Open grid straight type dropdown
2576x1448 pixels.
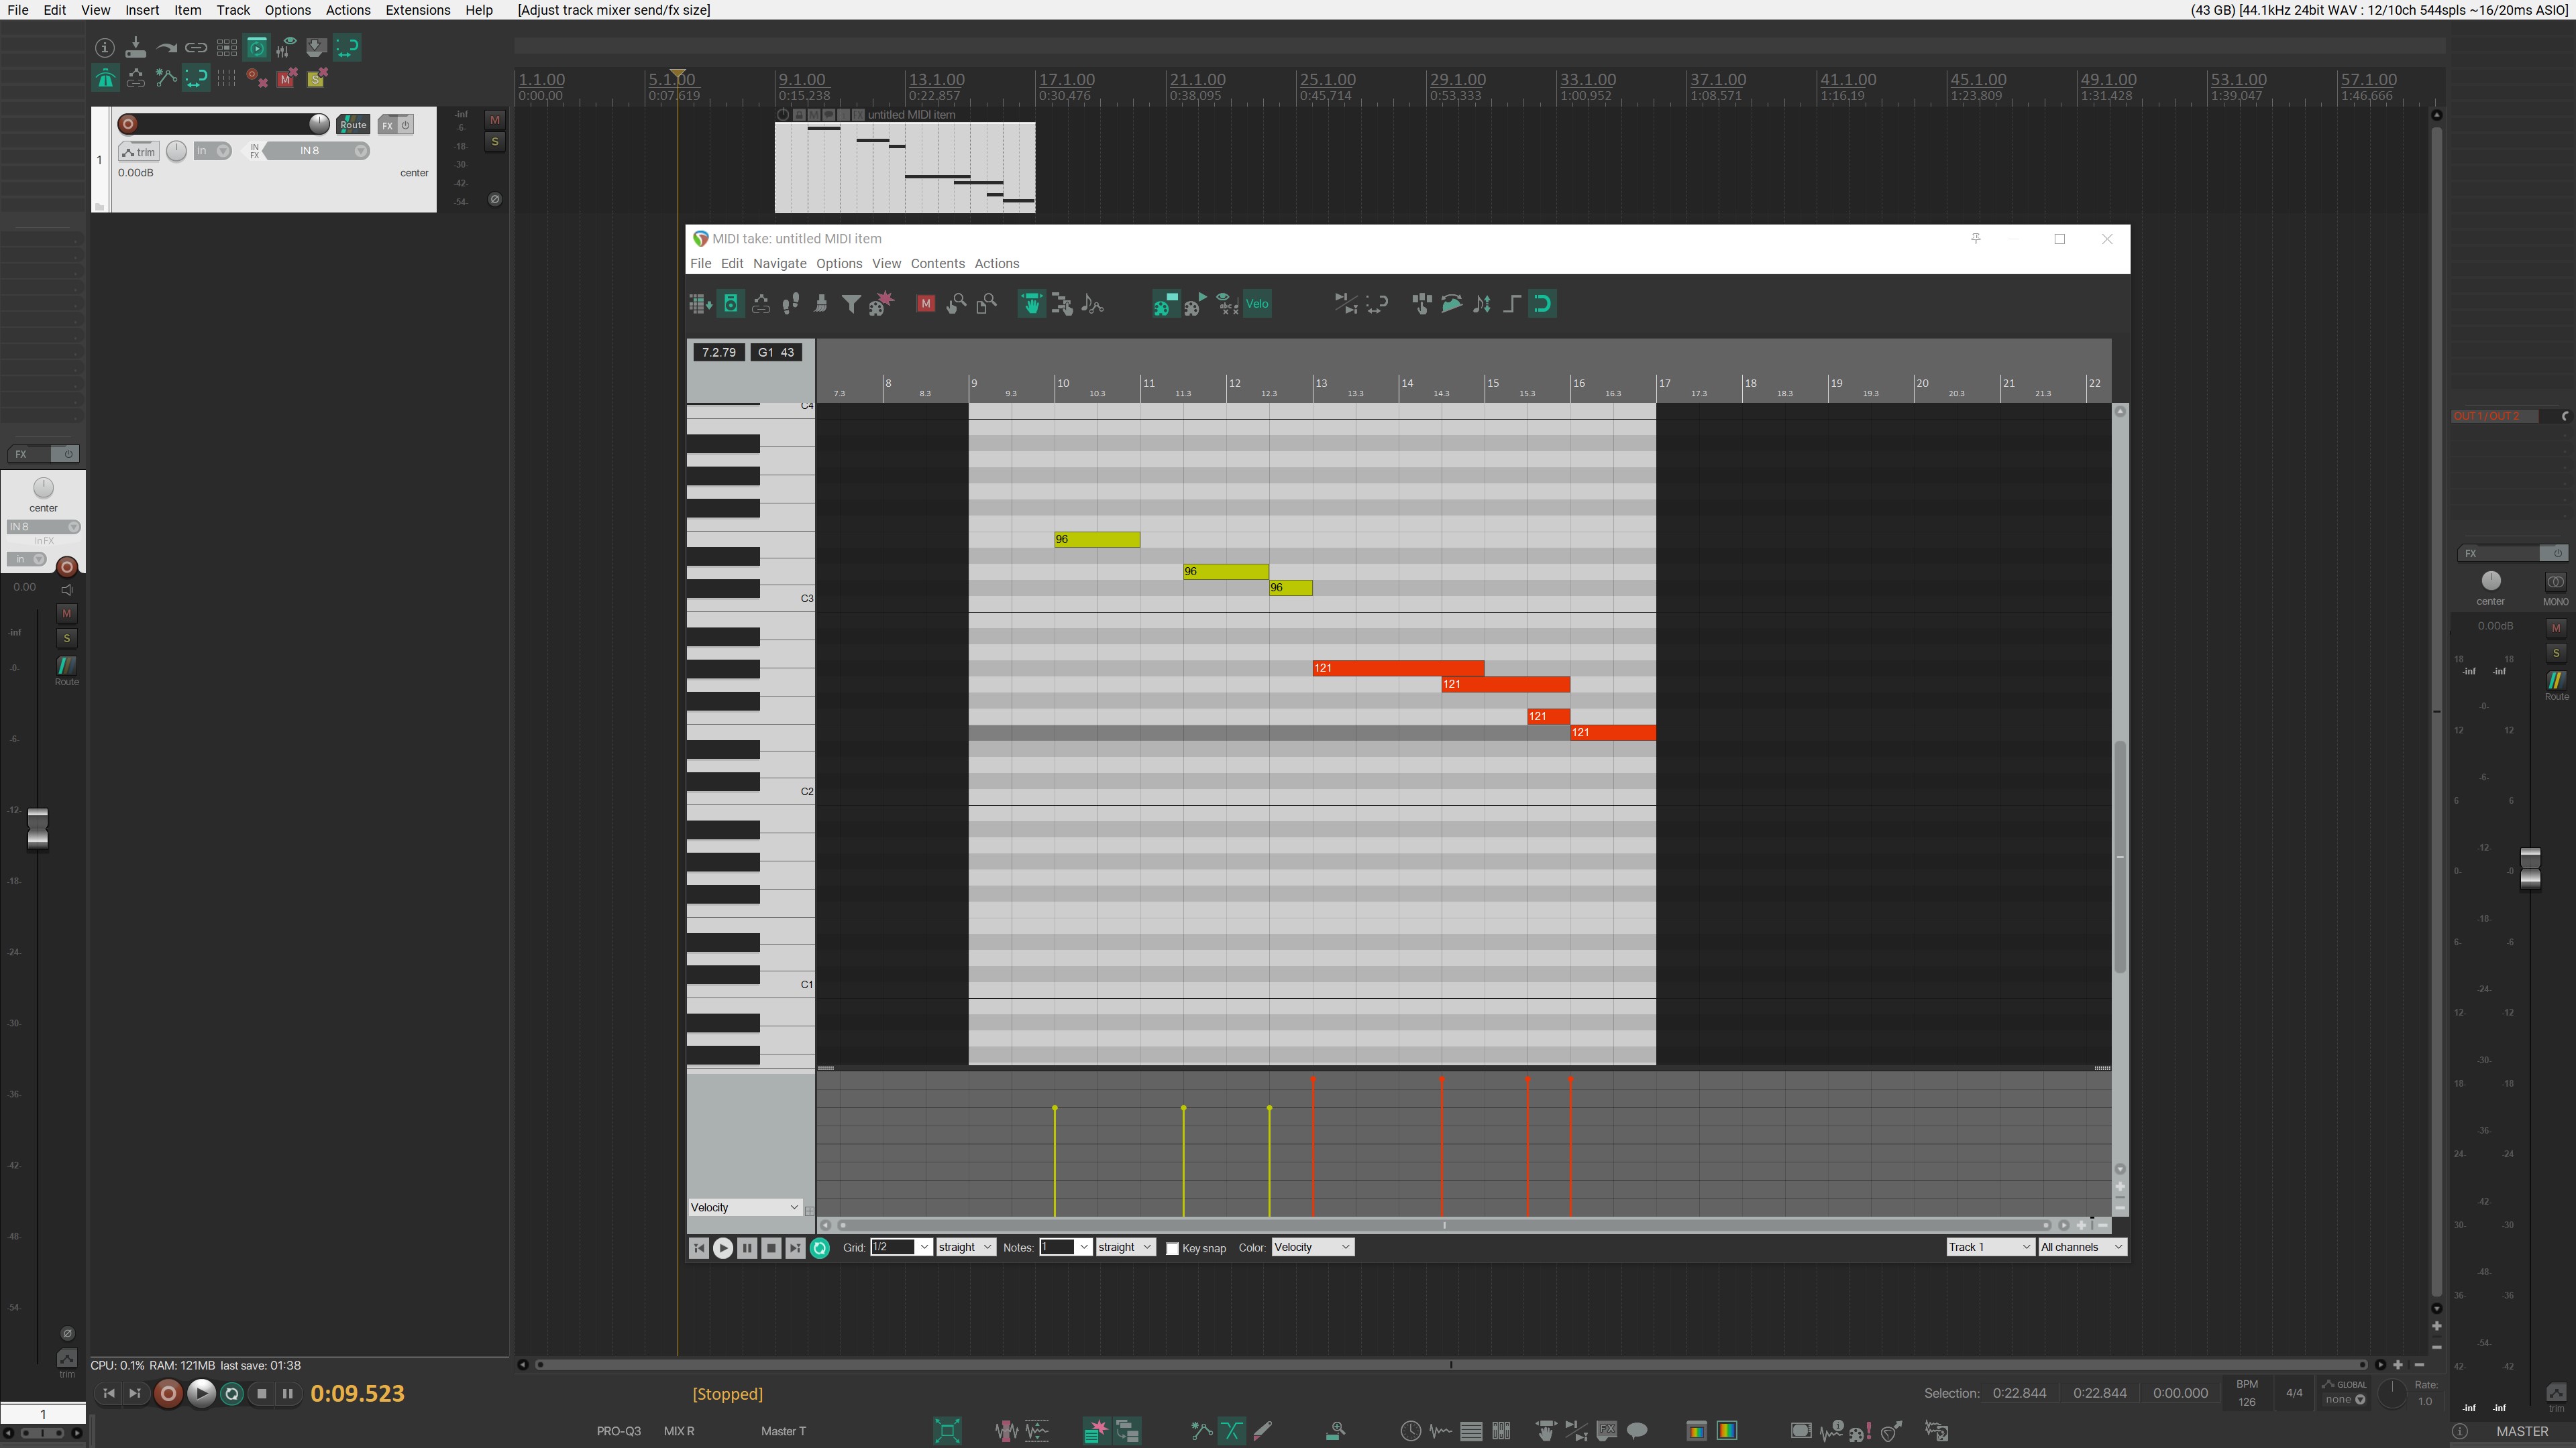click(x=966, y=1247)
